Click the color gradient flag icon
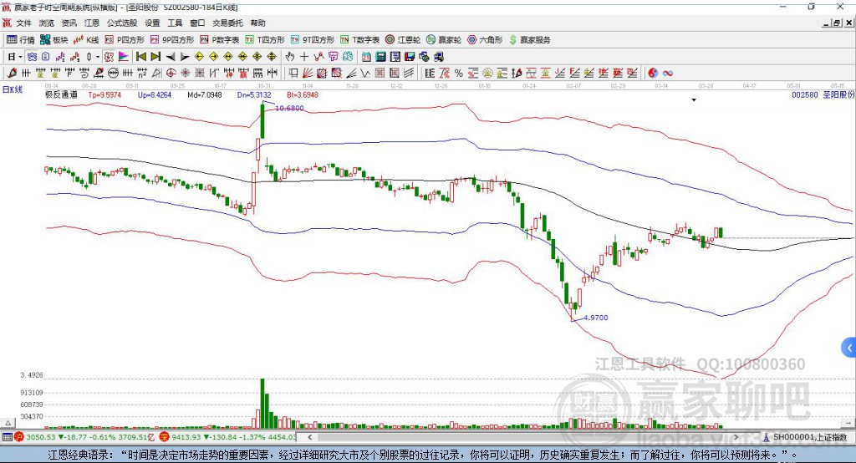Viewport: 856px width, 463px height. [x=124, y=57]
